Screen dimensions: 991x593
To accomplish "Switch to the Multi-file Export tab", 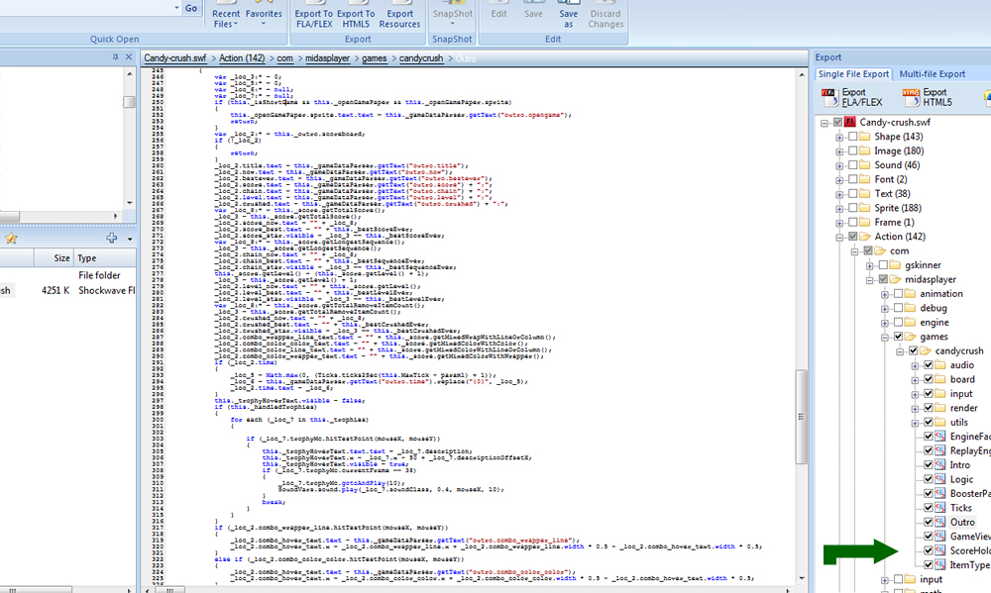I will pyautogui.click(x=932, y=73).
